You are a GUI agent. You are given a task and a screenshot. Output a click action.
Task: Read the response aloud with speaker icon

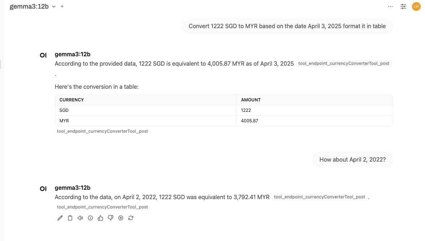pyautogui.click(x=80, y=218)
